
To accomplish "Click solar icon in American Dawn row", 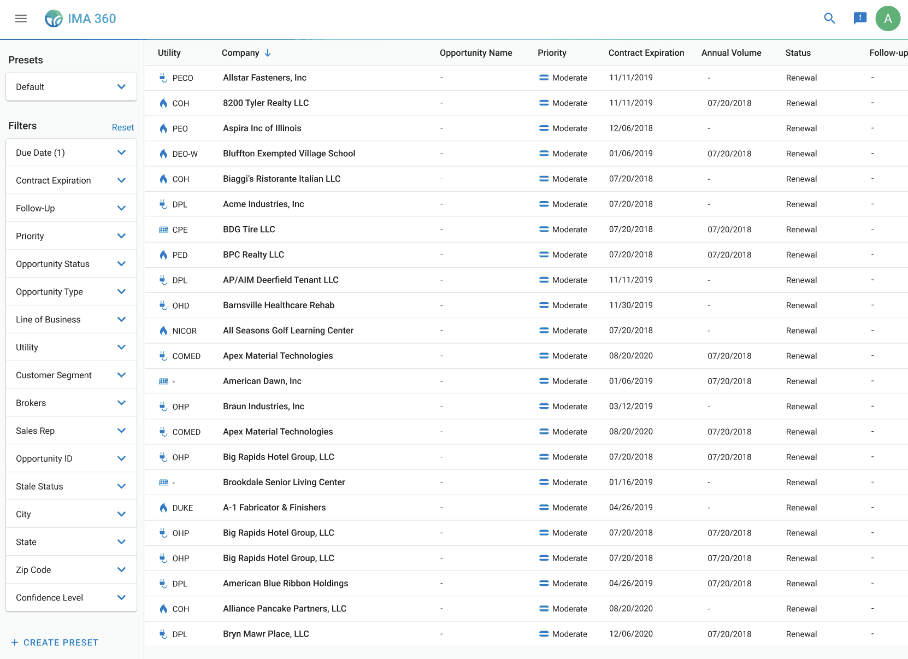I will (163, 381).
